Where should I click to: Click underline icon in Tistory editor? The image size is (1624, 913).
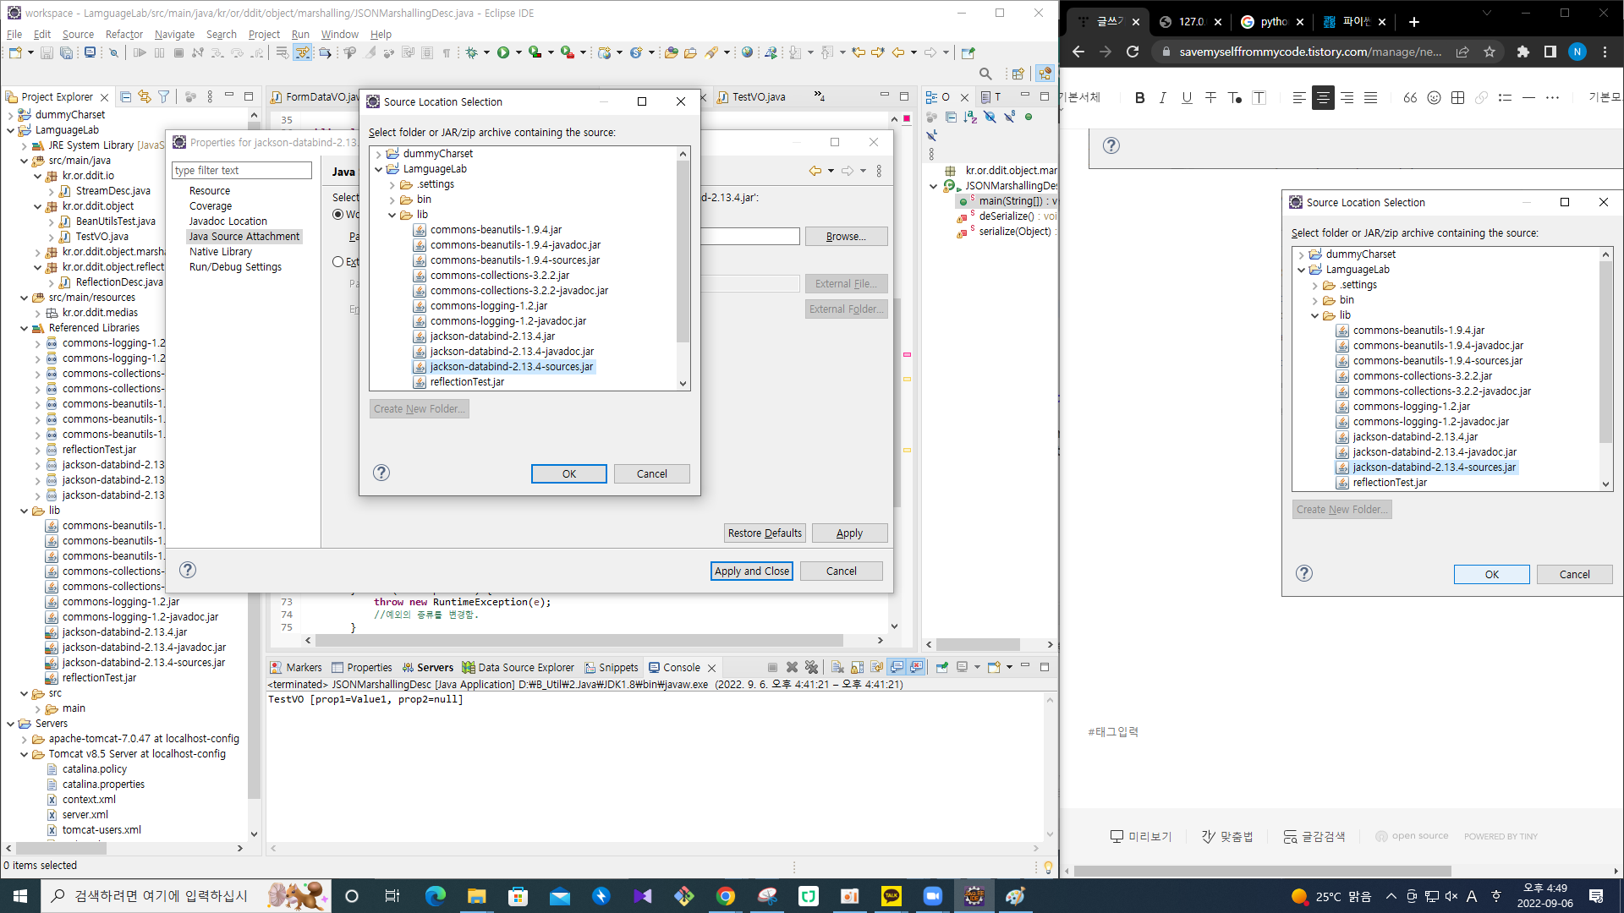(1187, 98)
